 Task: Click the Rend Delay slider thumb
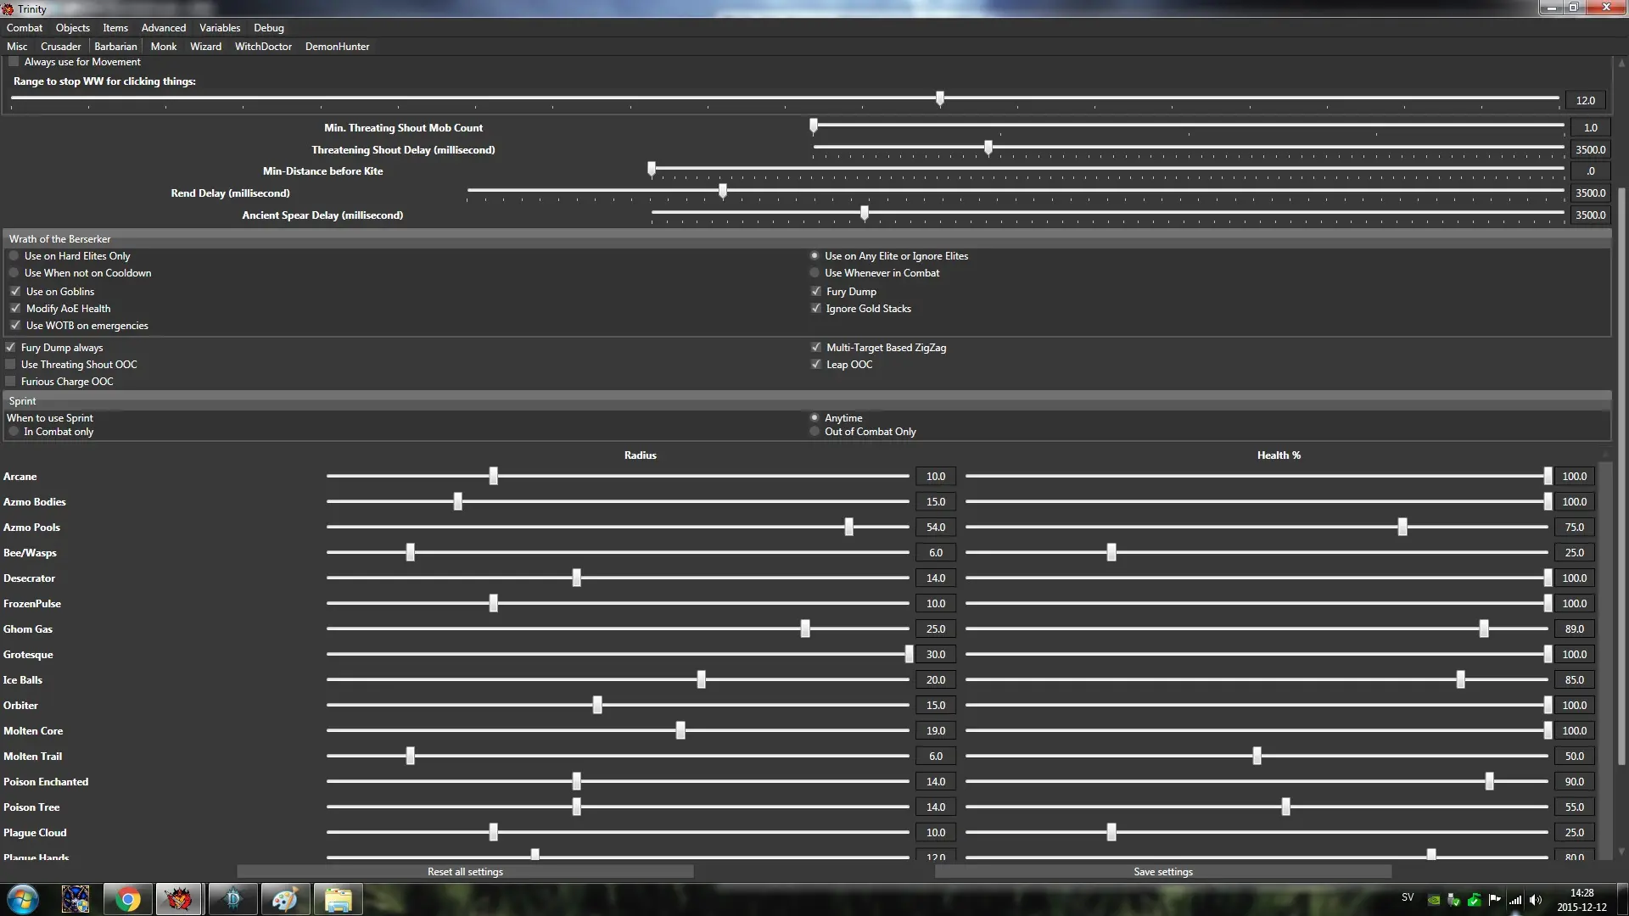coord(723,192)
